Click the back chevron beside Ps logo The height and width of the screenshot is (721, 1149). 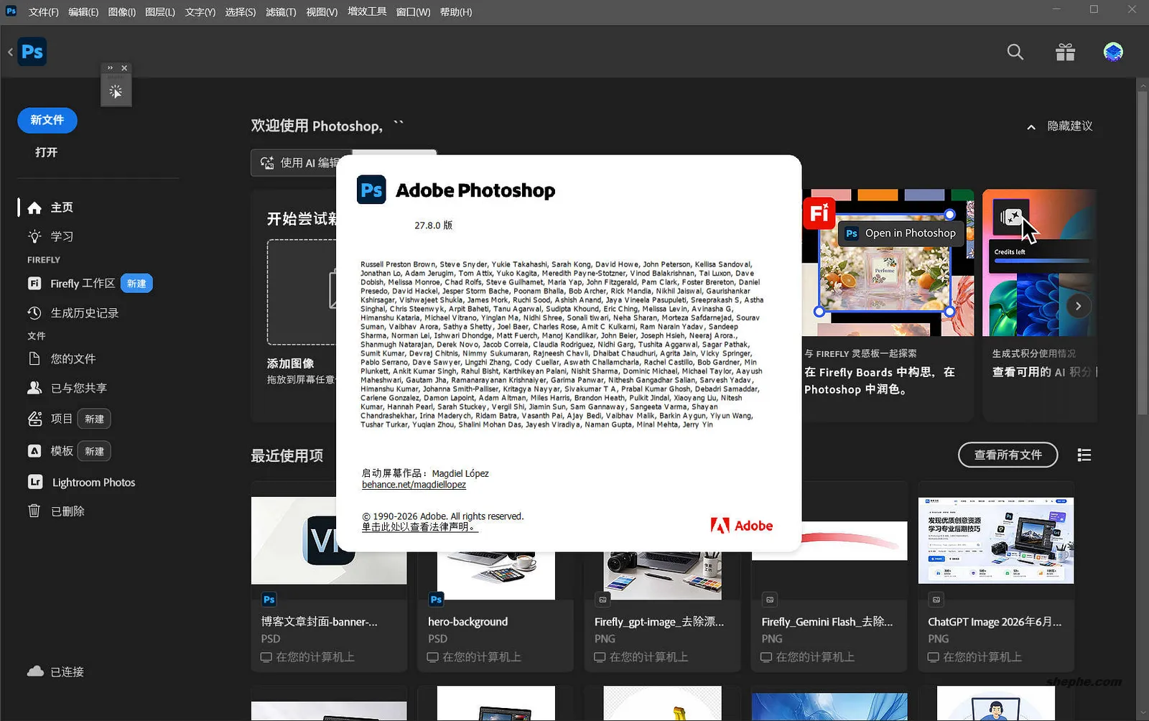[x=10, y=52]
